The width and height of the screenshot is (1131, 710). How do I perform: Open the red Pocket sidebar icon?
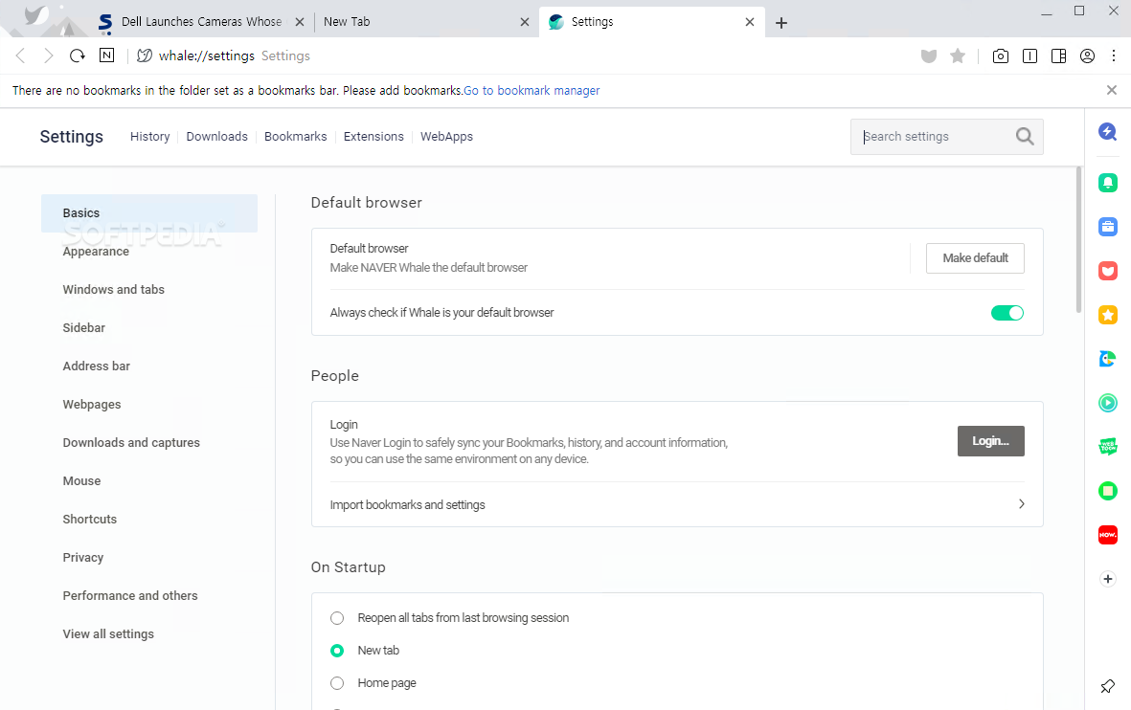(x=1108, y=270)
